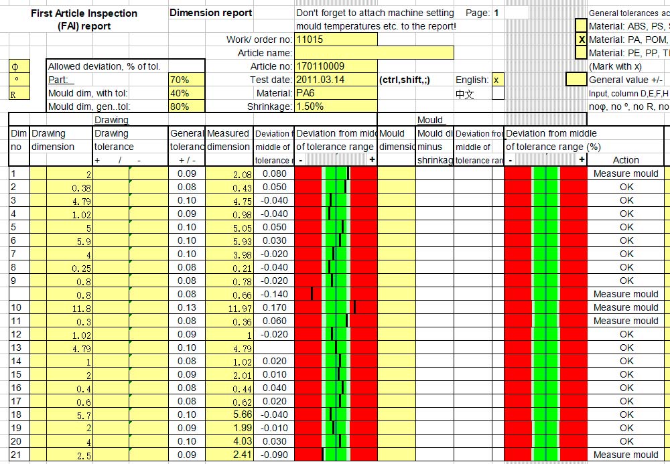The image size is (670, 464).
Task: Select the Mould dim gen. tol 80% cell
Action: [x=187, y=106]
